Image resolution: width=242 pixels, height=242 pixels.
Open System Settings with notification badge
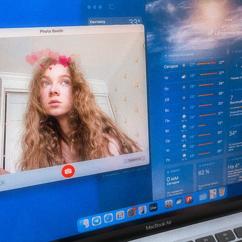click(x=131, y=212)
